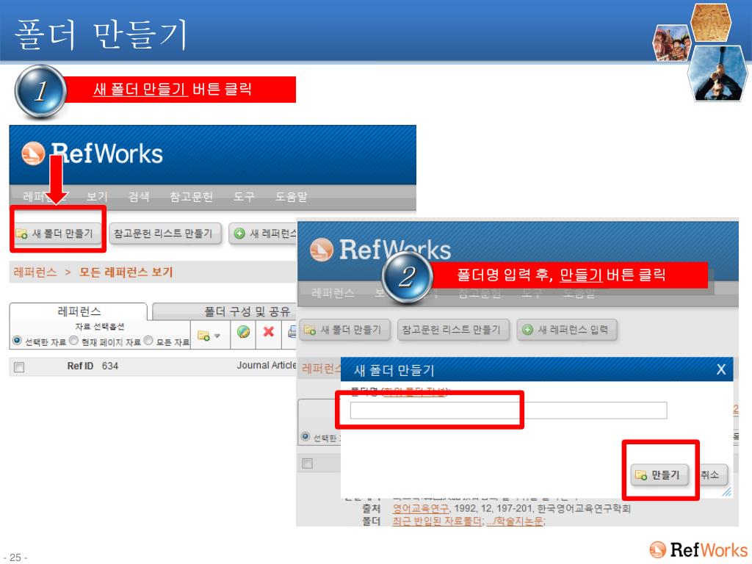Select 선택한 radio button in right window
This screenshot has width=752, height=564.
tap(305, 436)
